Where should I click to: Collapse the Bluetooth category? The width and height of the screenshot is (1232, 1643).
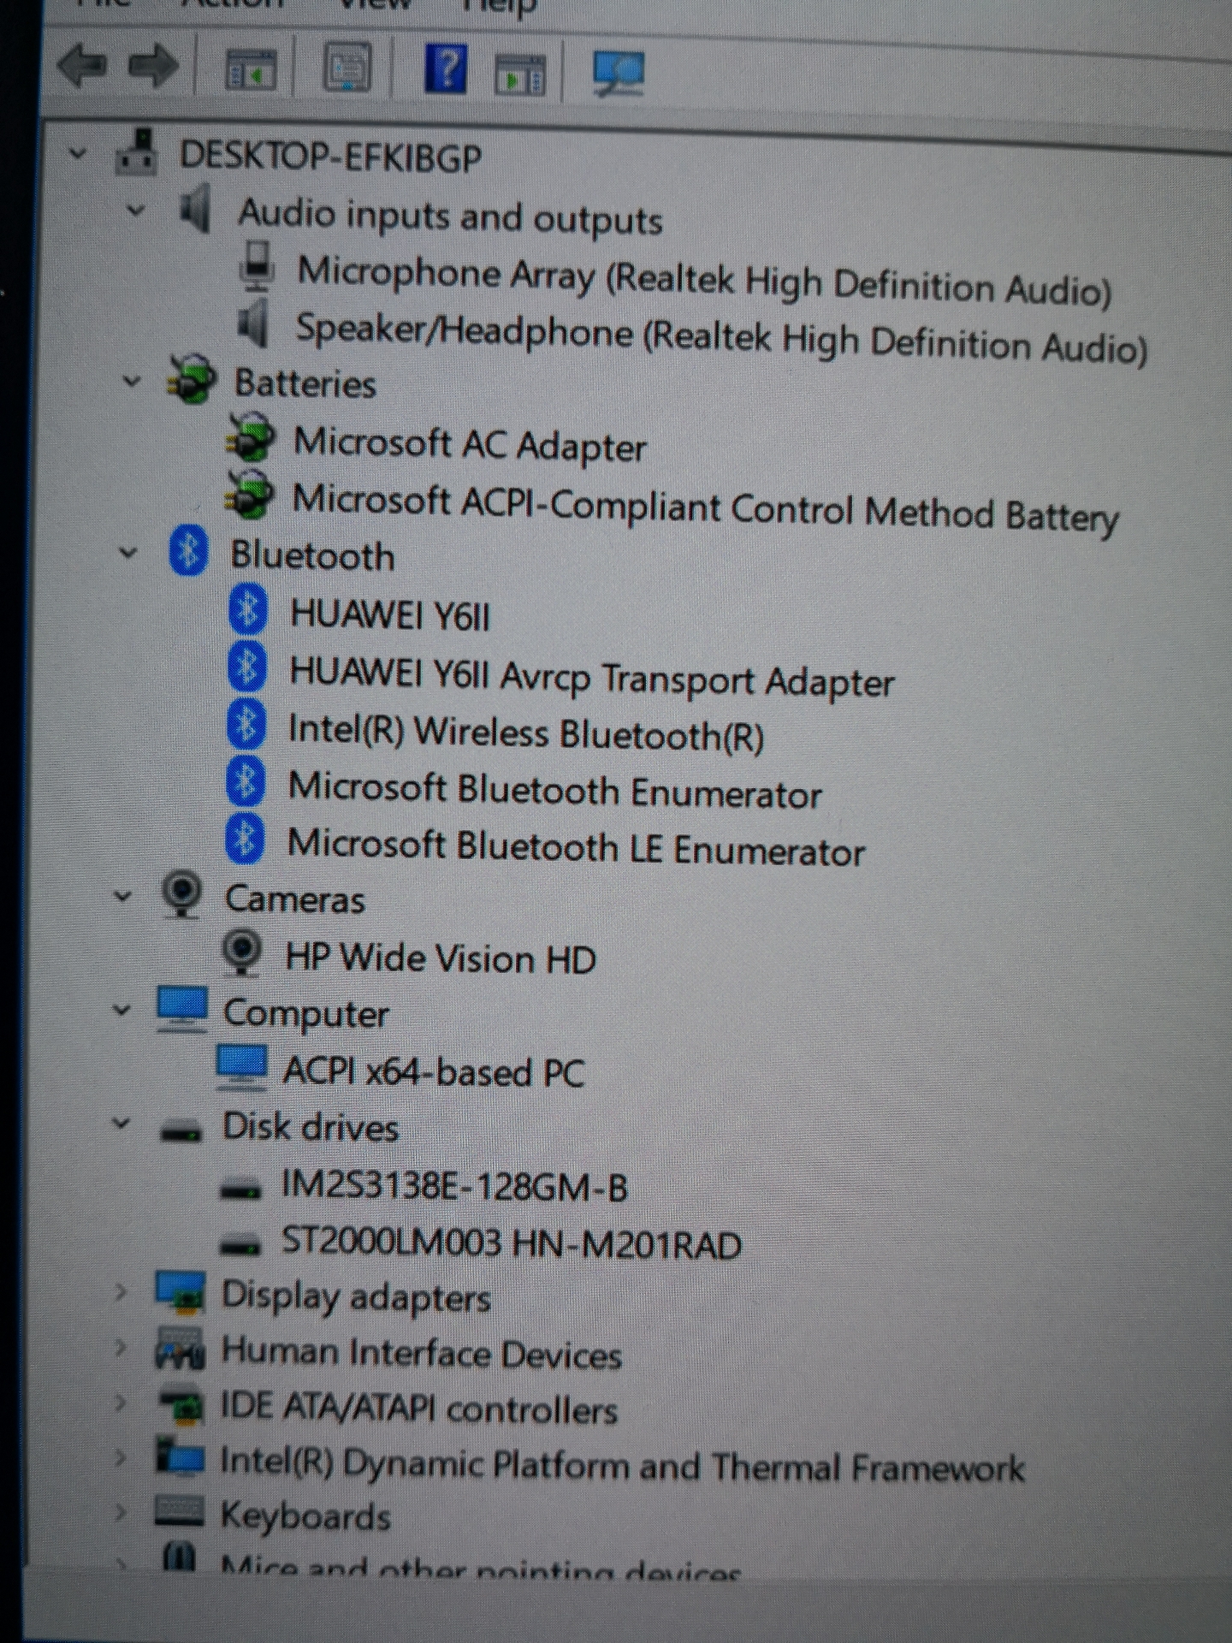pos(128,552)
